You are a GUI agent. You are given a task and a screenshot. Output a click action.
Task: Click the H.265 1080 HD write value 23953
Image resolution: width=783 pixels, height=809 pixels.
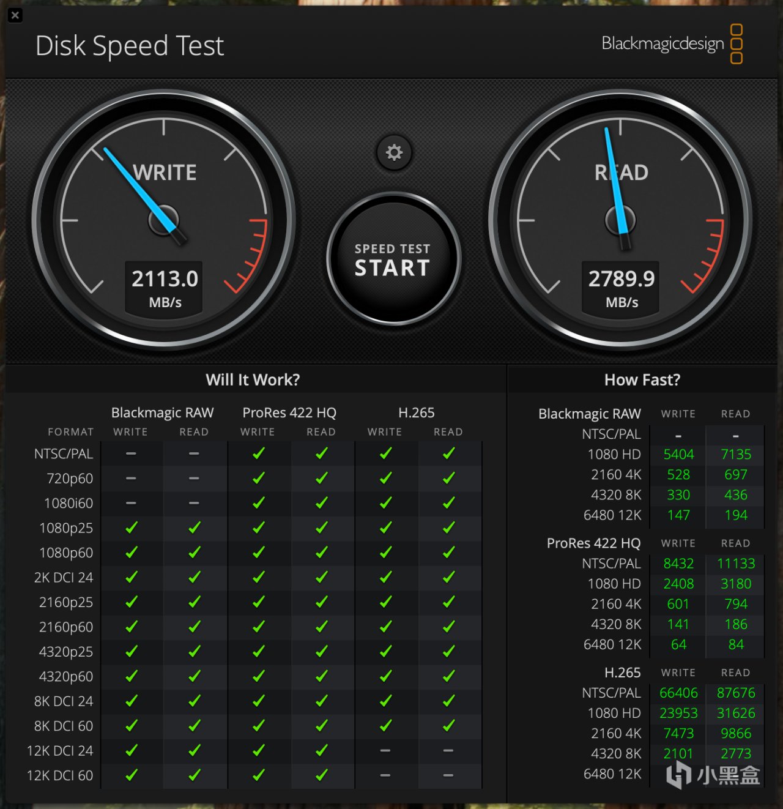click(678, 712)
